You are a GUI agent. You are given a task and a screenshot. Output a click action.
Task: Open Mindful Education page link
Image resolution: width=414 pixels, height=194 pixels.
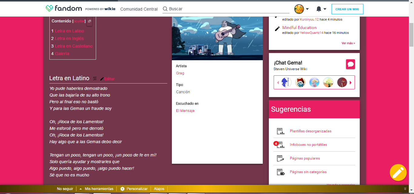pyautogui.click(x=299, y=28)
